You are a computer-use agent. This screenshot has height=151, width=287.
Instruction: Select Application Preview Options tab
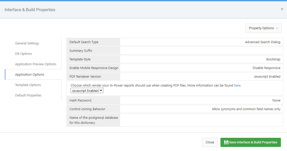point(36,64)
